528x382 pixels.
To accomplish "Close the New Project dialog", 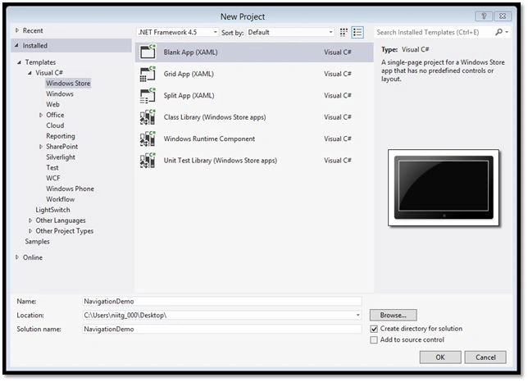I will pos(503,16).
